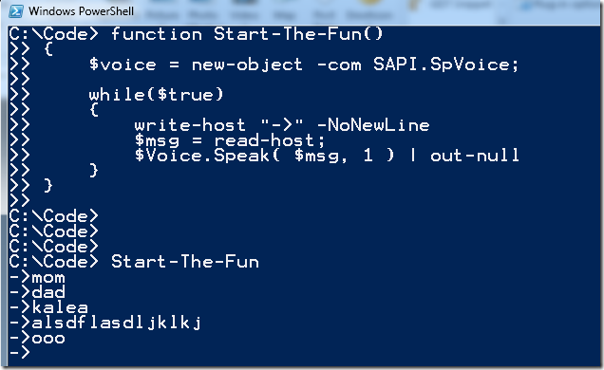Screen dimensions: 604x370
Task: Click the SAPI.SpVoice text in console
Action: pyautogui.click(x=446, y=65)
